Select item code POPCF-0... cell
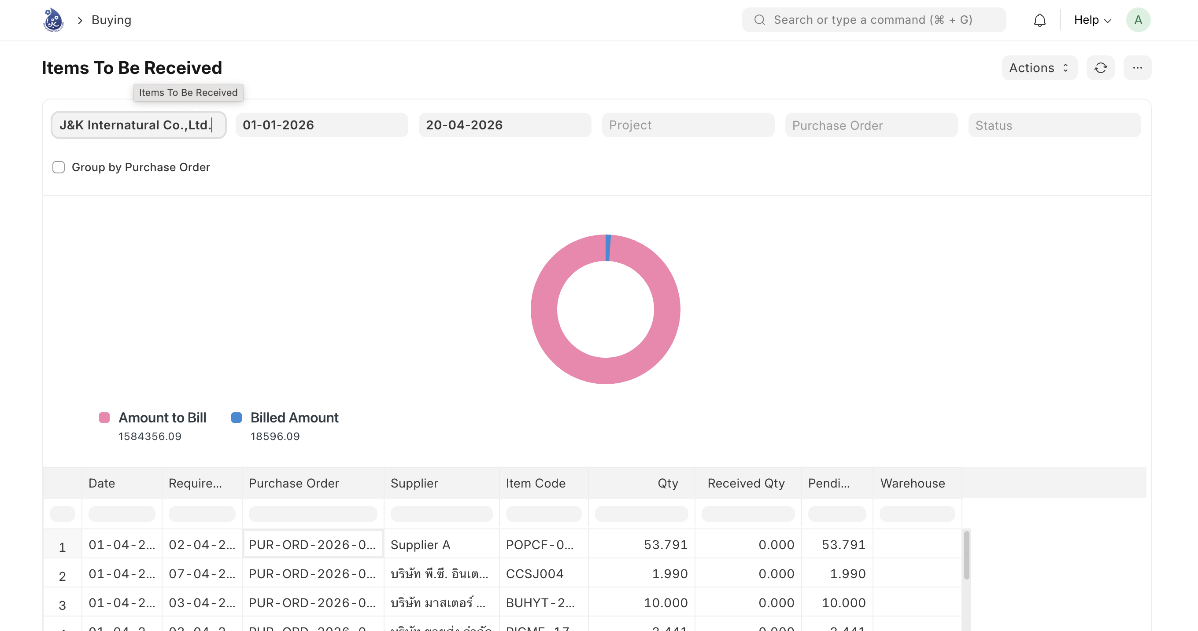Viewport: 1198px width, 631px height. 544,545
